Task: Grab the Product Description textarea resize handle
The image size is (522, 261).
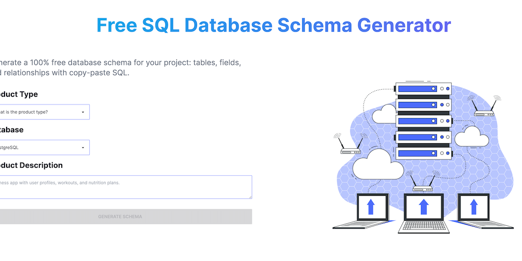Action: click(x=250, y=196)
